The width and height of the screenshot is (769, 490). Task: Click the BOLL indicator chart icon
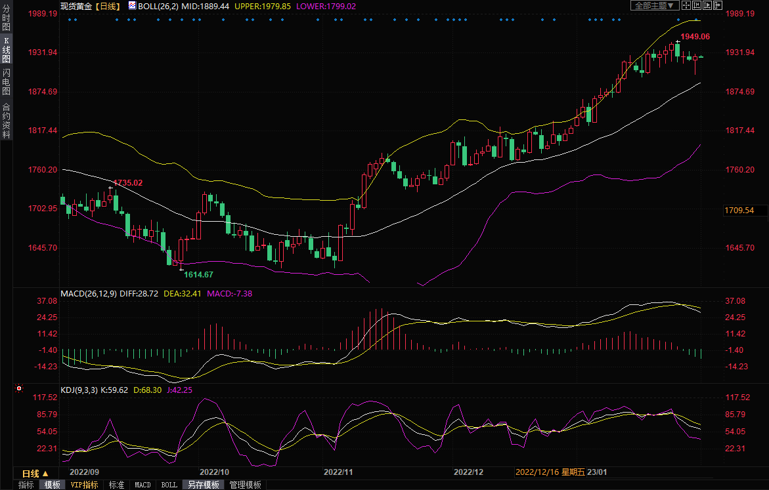(x=132, y=5)
